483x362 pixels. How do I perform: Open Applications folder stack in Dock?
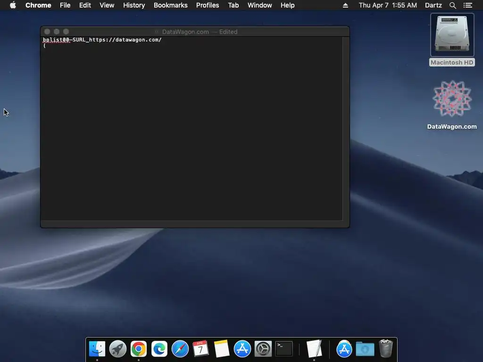[x=344, y=349]
